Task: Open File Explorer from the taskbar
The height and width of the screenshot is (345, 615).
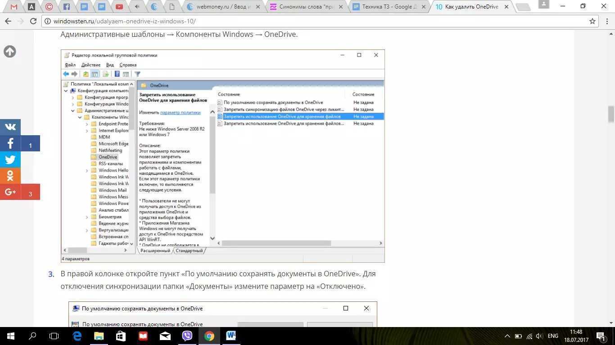Action: point(99,336)
